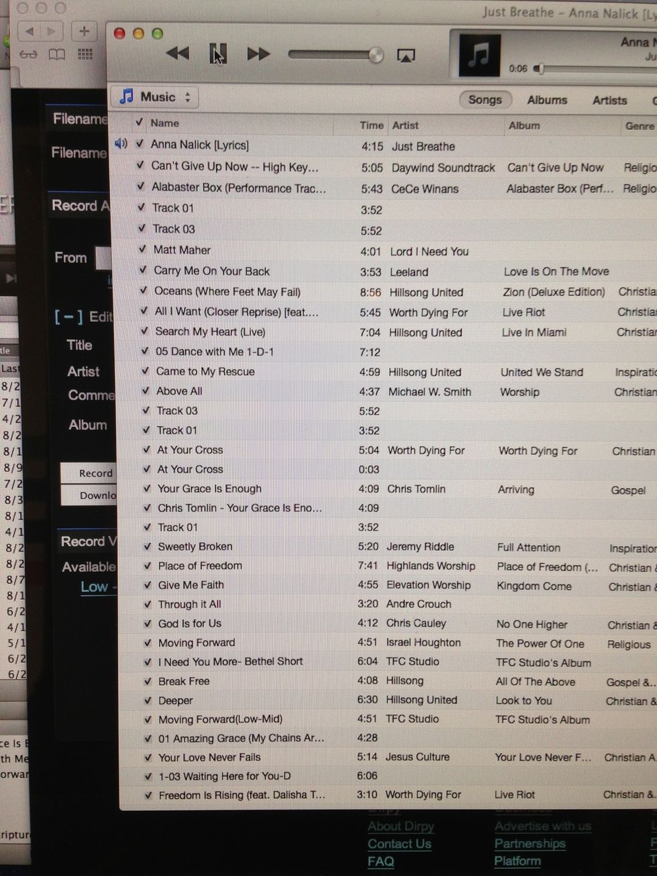This screenshot has width=657, height=876.
Task: Uncheck Oceans (Where Feet May Fail)
Action: [143, 292]
